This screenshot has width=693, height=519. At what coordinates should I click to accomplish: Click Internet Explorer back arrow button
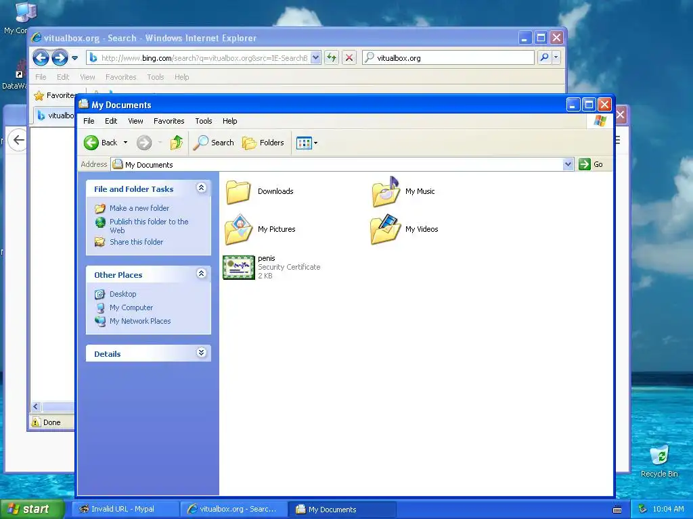[x=41, y=57]
